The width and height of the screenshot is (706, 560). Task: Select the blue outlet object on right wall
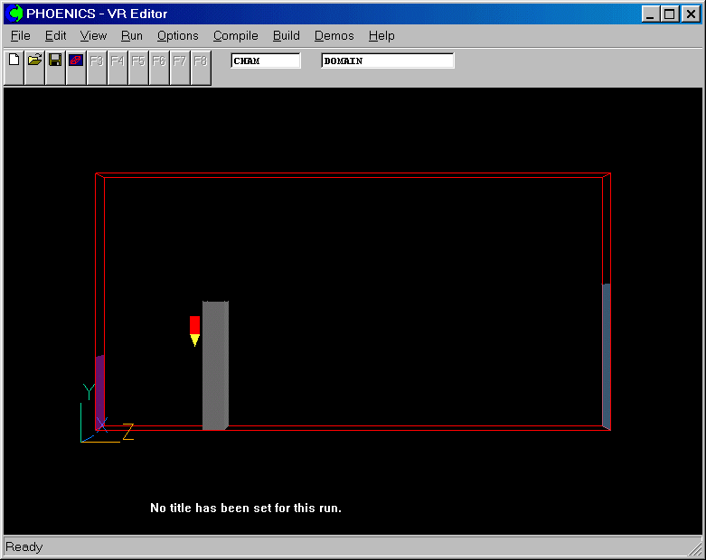pyautogui.click(x=607, y=355)
